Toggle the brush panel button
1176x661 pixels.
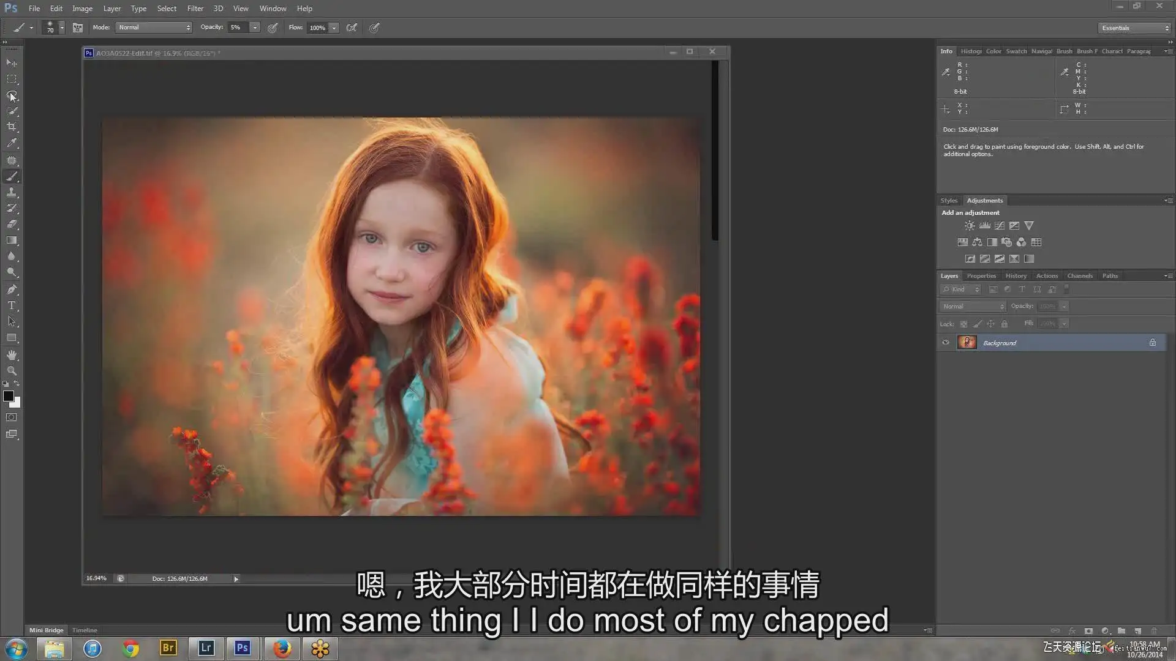78,28
